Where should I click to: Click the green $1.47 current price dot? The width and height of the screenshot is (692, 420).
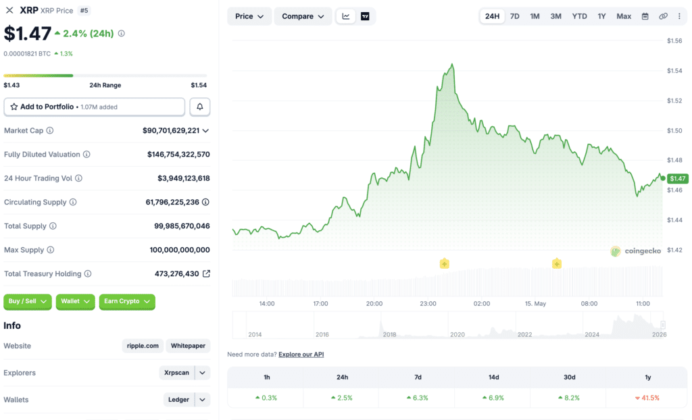coord(663,178)
